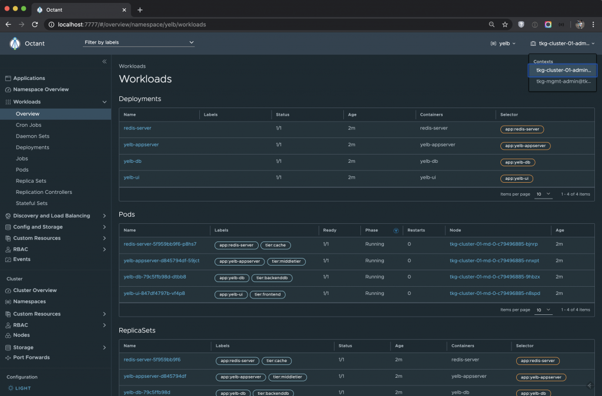Go to Stateful Sets in sidebar

tap(32, 203)
